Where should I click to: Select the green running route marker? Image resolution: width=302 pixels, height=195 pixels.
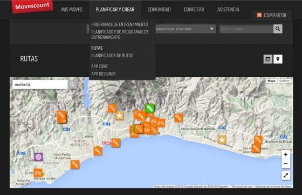150,109
